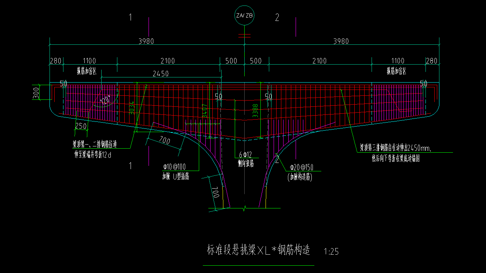This screenshot has width=486, height=273.
Task: Click the 3034 vertical dimension value
Action: point(131,108)
